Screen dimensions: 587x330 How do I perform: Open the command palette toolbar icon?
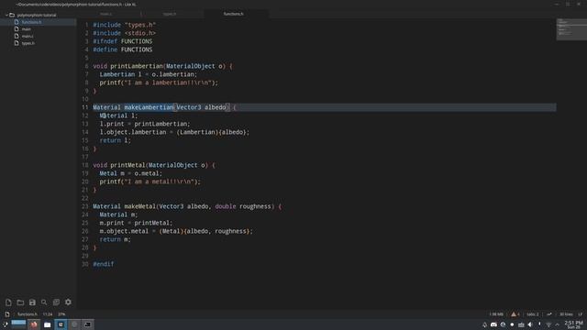[56, 302]
